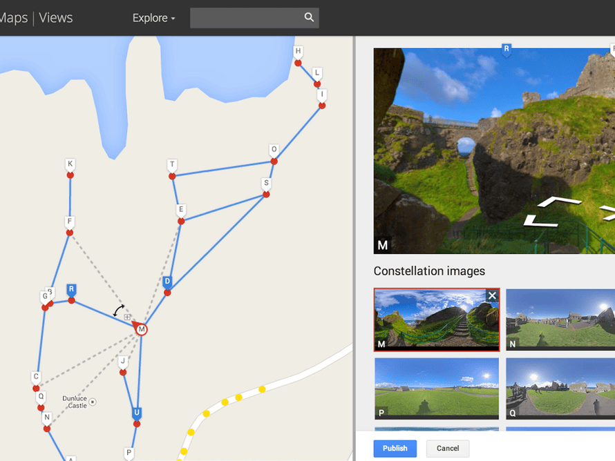
Task: Select constellation thumbnail Q
Action: point(560,388)
